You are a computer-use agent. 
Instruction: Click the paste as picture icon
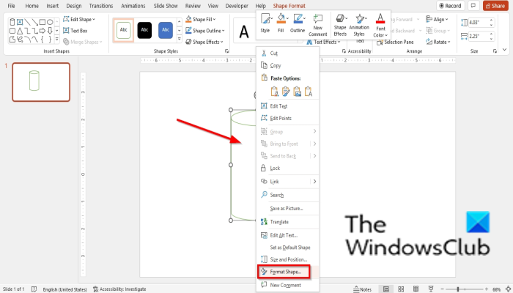click(x=297, y=92)
